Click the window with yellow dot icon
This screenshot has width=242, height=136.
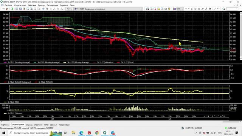click(x=158, y=9)
